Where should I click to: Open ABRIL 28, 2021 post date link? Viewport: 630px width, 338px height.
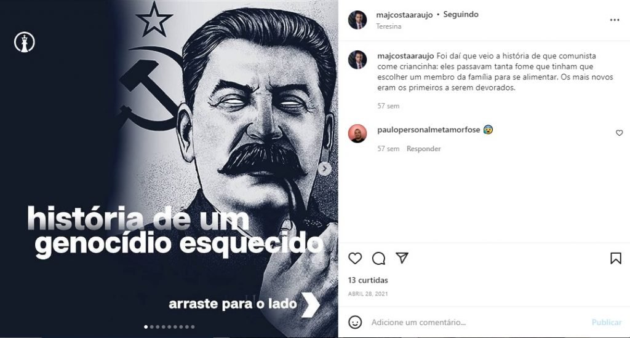(x=368, y=293)
